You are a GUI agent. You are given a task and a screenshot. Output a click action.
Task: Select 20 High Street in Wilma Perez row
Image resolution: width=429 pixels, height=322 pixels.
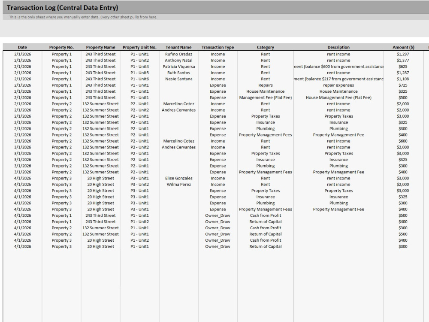[x=100, y=185]
